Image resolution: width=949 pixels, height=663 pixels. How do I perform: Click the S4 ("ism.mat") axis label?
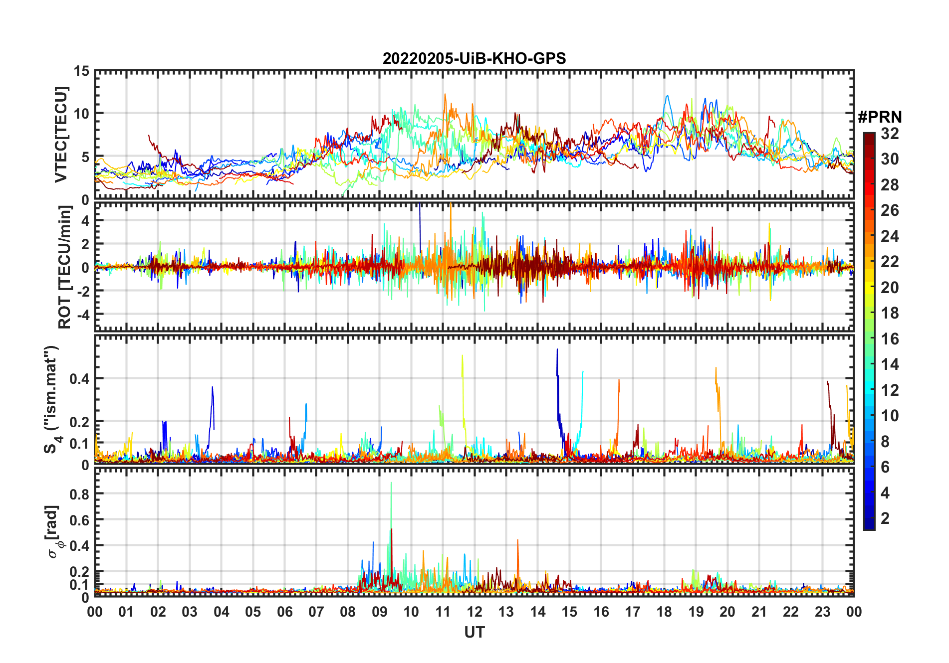[x=52, y=399]
